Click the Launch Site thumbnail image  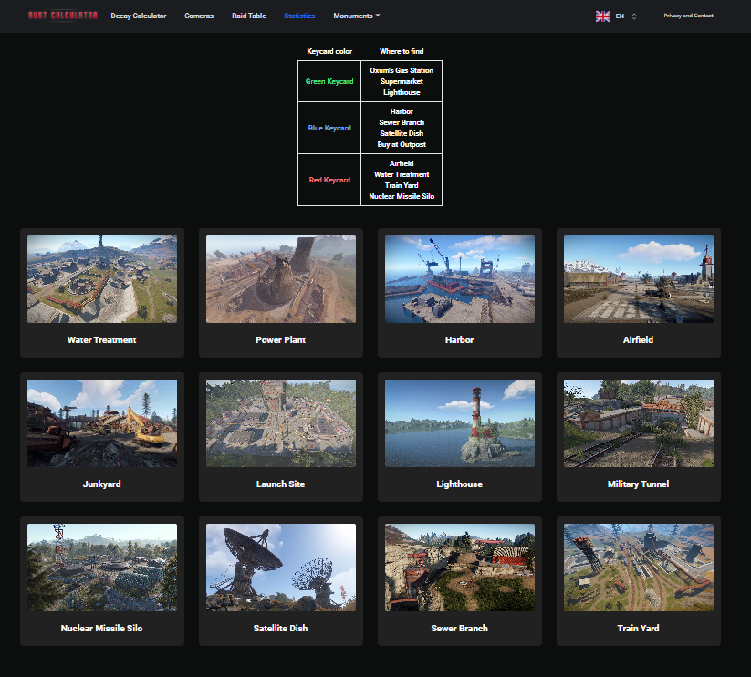pyautogui.click(x=281, y=423)
